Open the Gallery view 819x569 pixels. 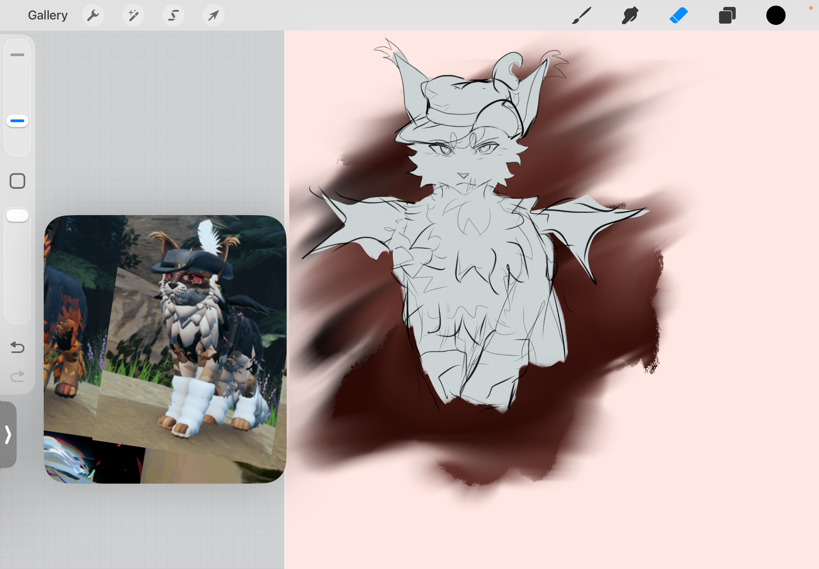click(x=48, y=15)
